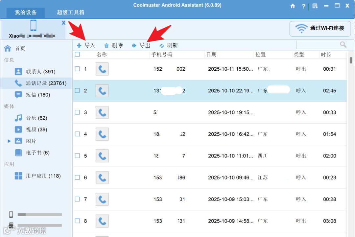Screen dimensions: 355x237
Task: Click the 图片 picture icon
Action: point(18,141)
